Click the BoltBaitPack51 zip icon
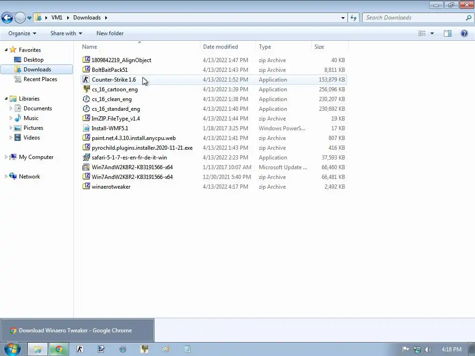 pos(86,70)
